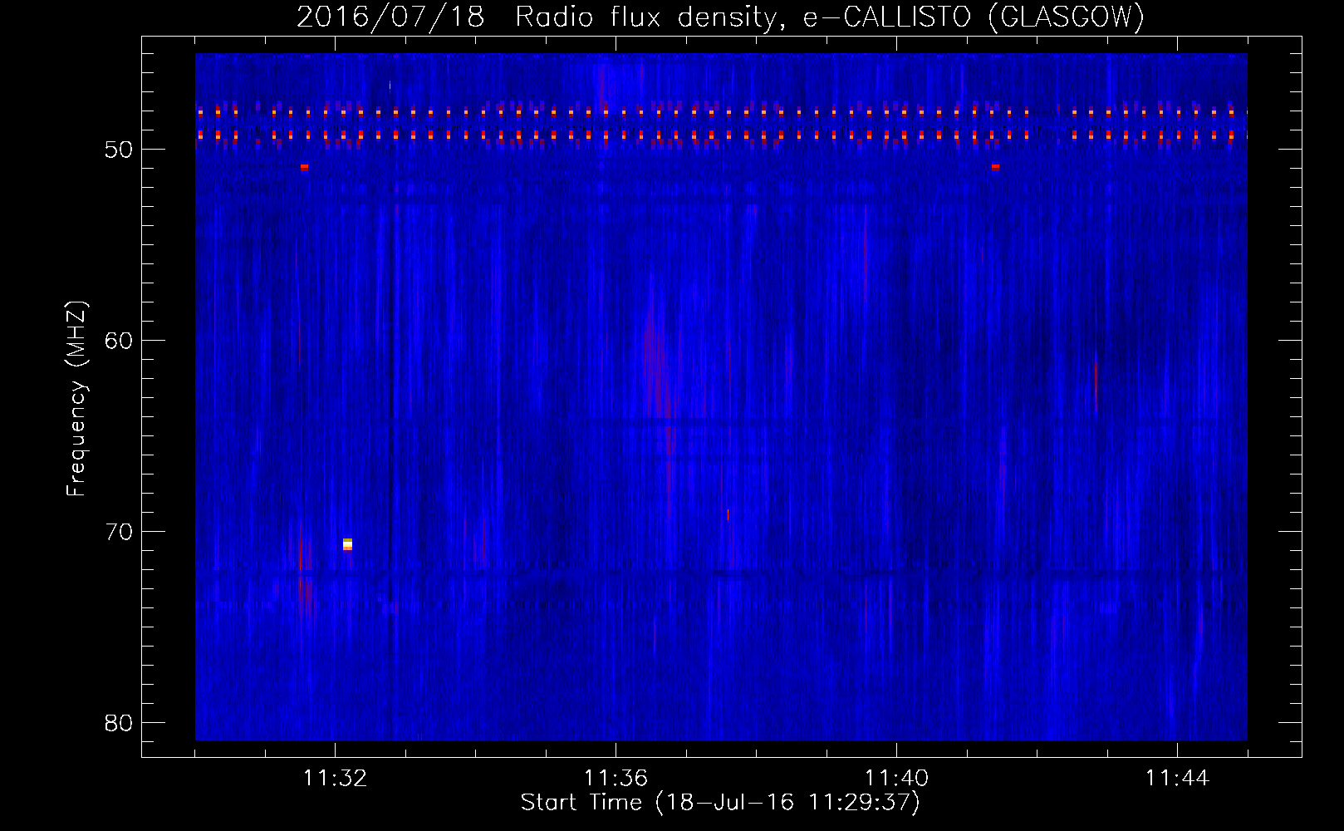Click the 11:36 time tick label
The image size is (1344, 831).
616,778
